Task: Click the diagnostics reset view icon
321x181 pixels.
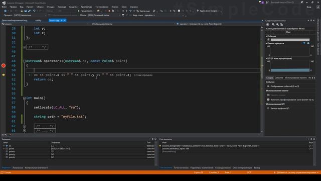Action: pyautogui.click(x=282, y=25)
